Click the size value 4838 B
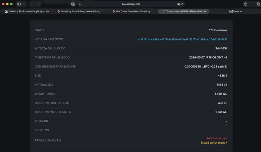The image size is (261, 152). coord(222,76)
